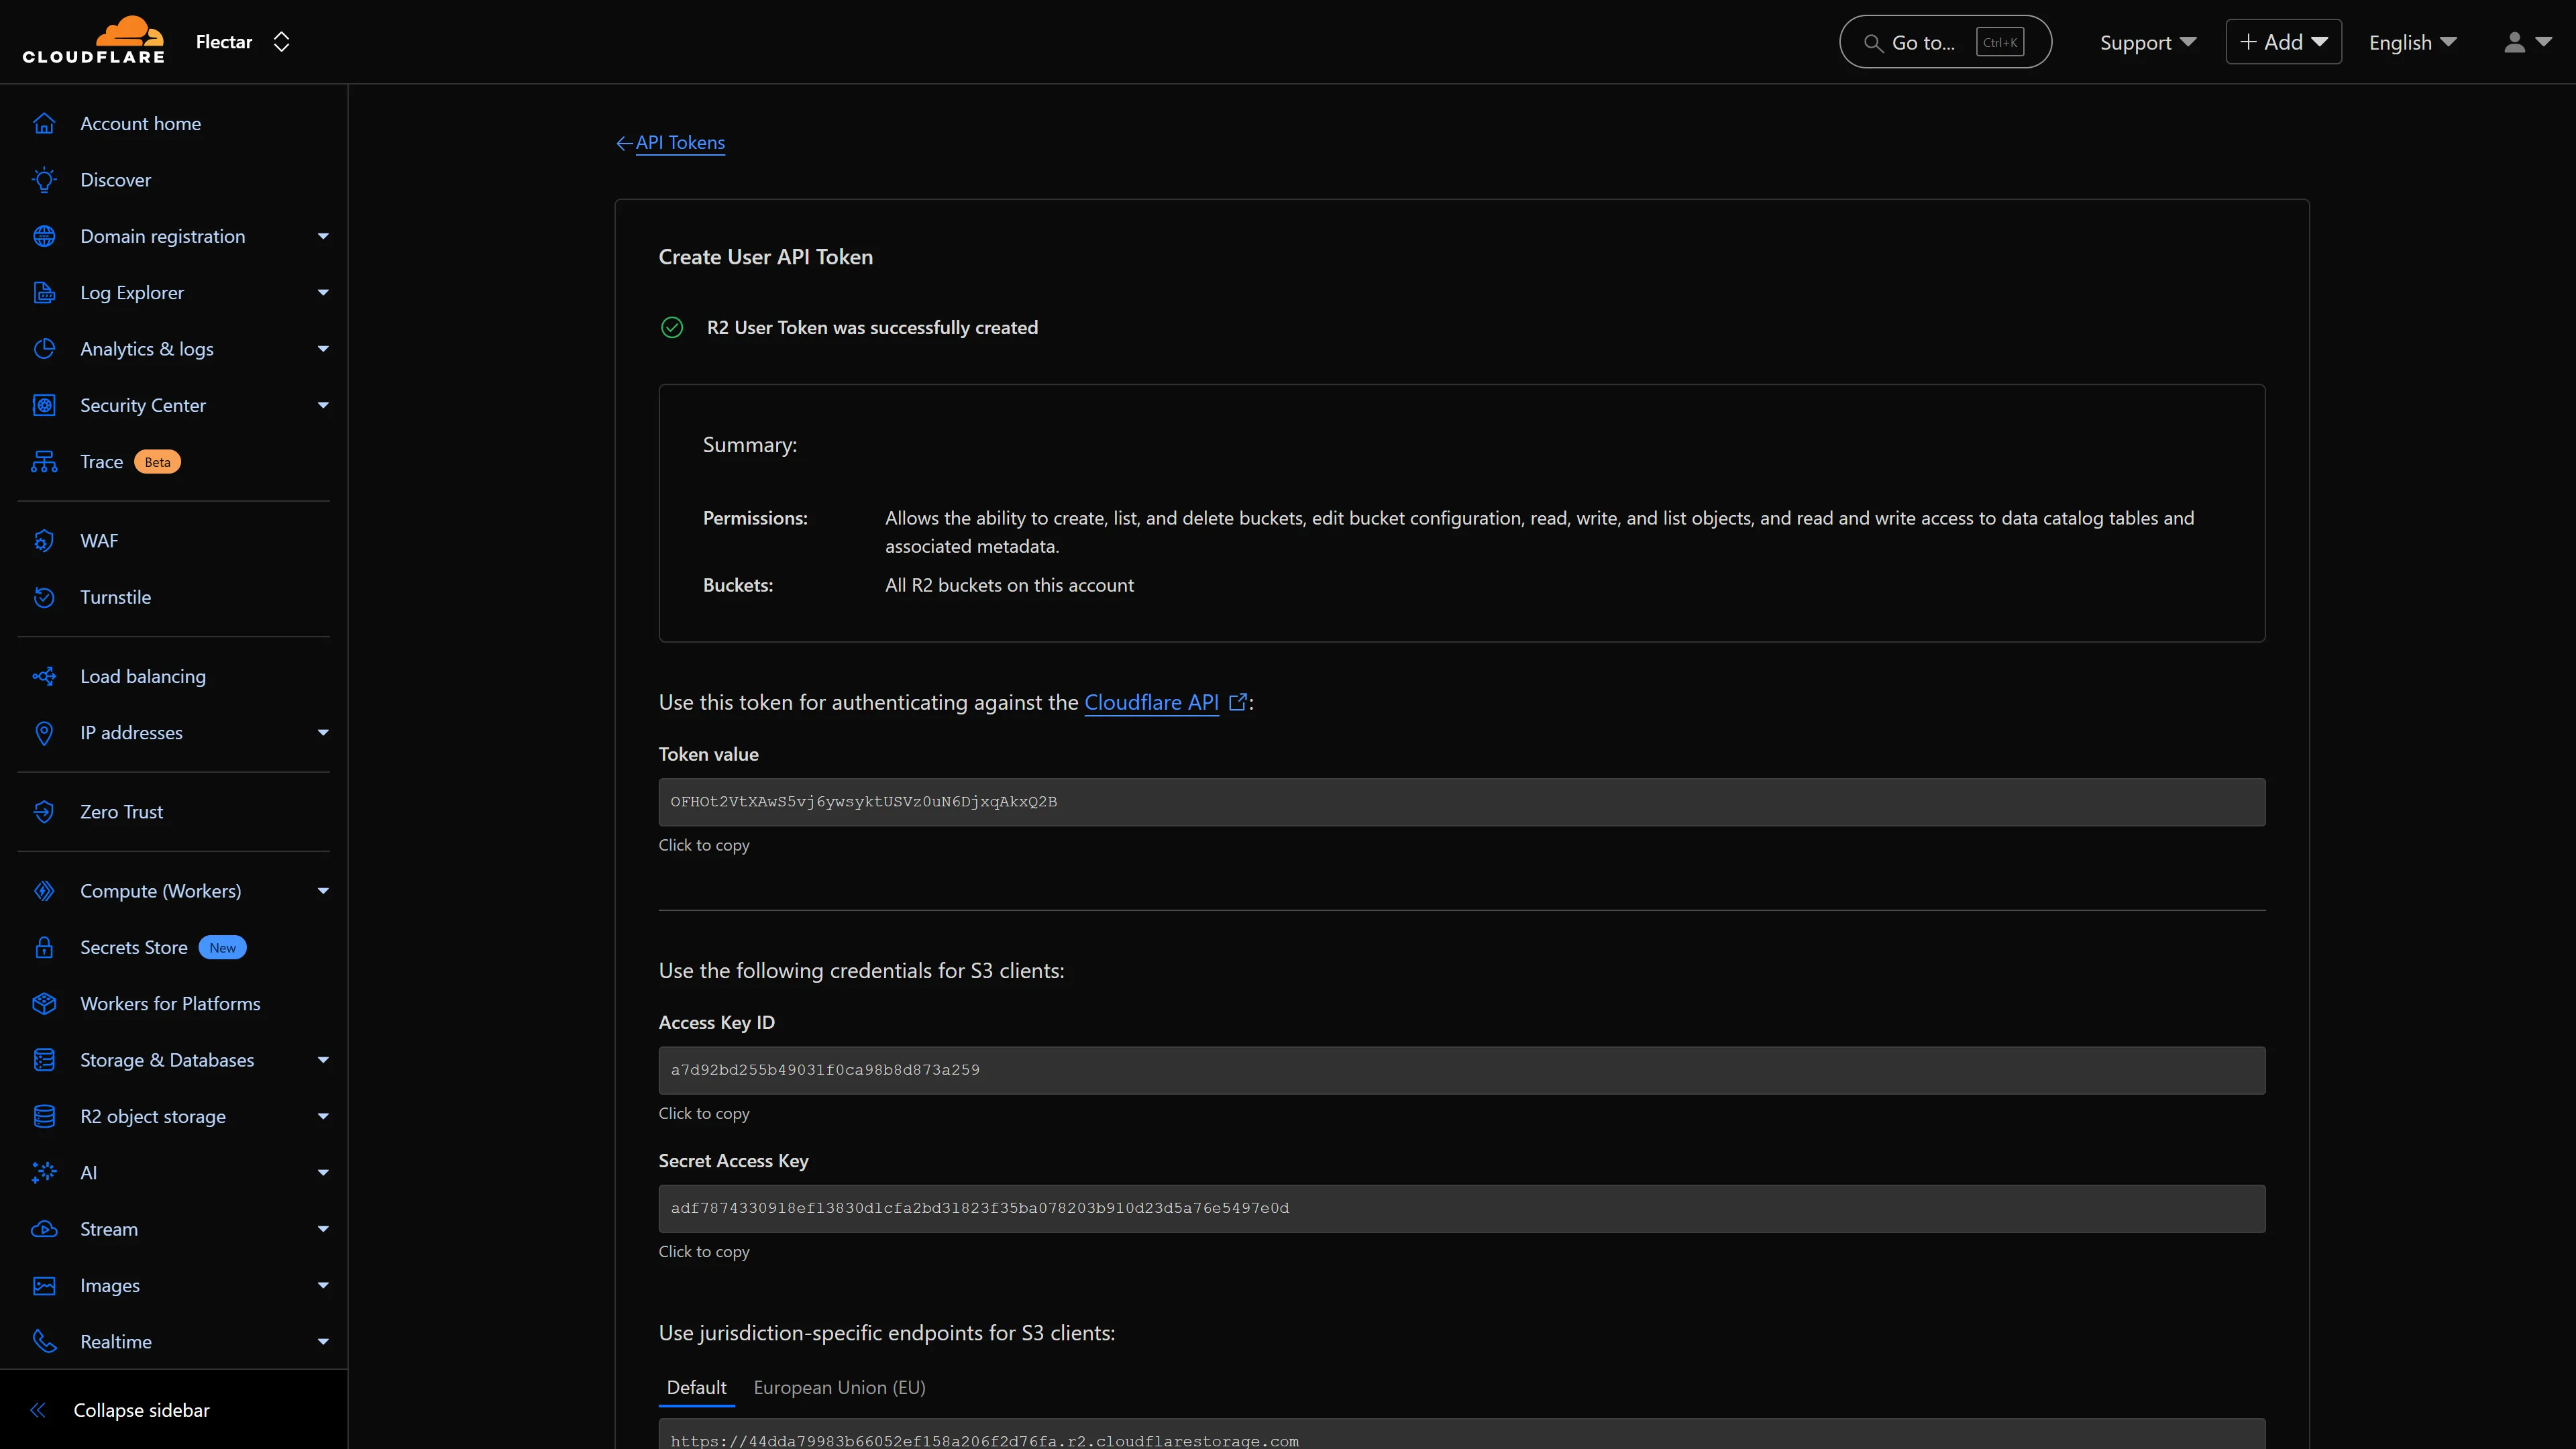
Task: Expand the R2 object storage section
Action: click(x=323, y=1117)
